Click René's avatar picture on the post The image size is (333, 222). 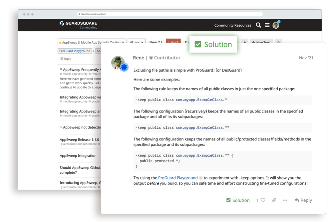[118, 63]
